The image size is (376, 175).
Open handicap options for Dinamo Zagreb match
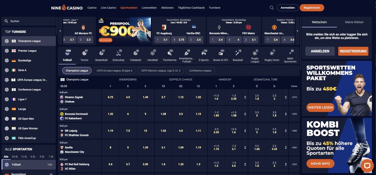(x=245, y=97)
